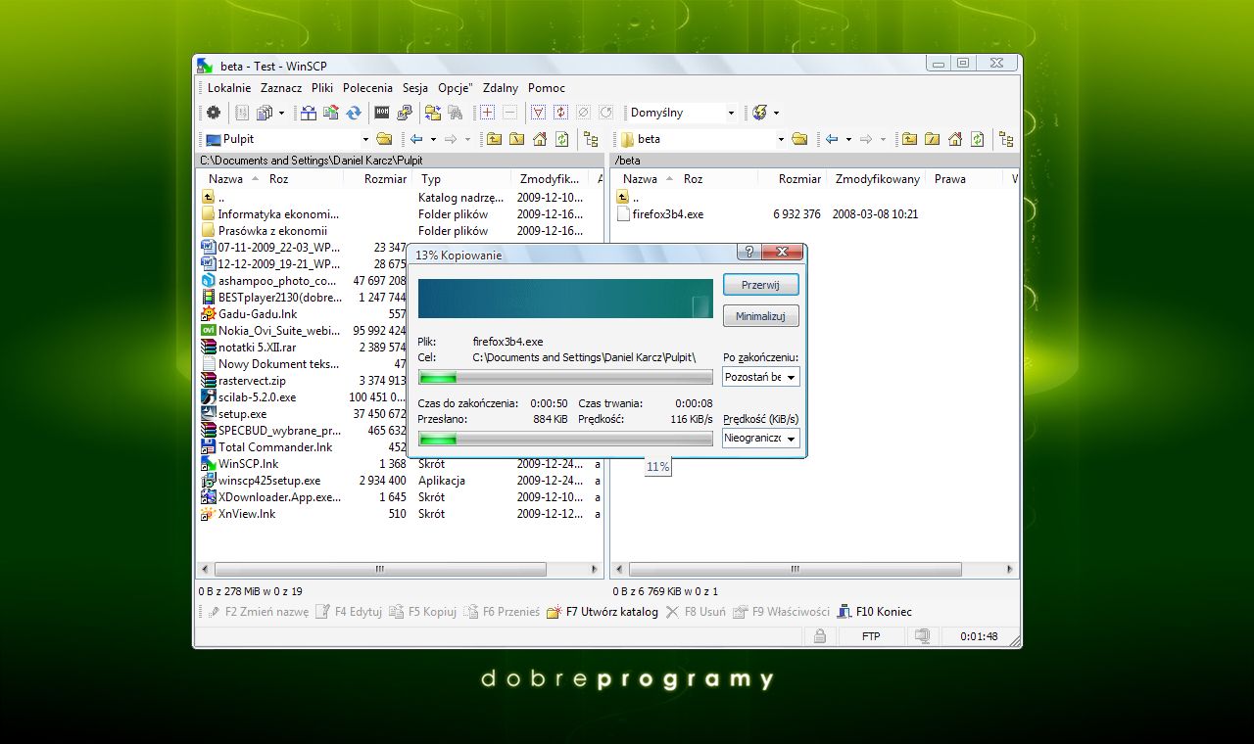Click the Minimalizuj button

[x=761, y=316]
